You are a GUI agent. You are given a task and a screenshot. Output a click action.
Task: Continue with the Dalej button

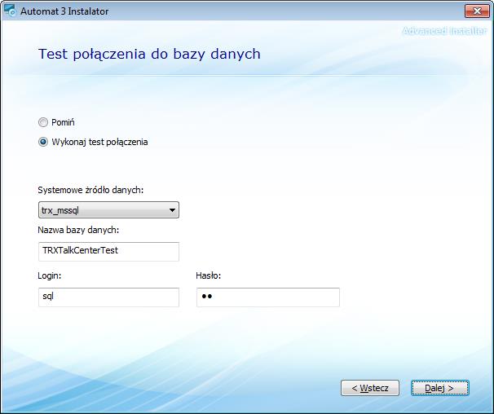coord(440,388)
